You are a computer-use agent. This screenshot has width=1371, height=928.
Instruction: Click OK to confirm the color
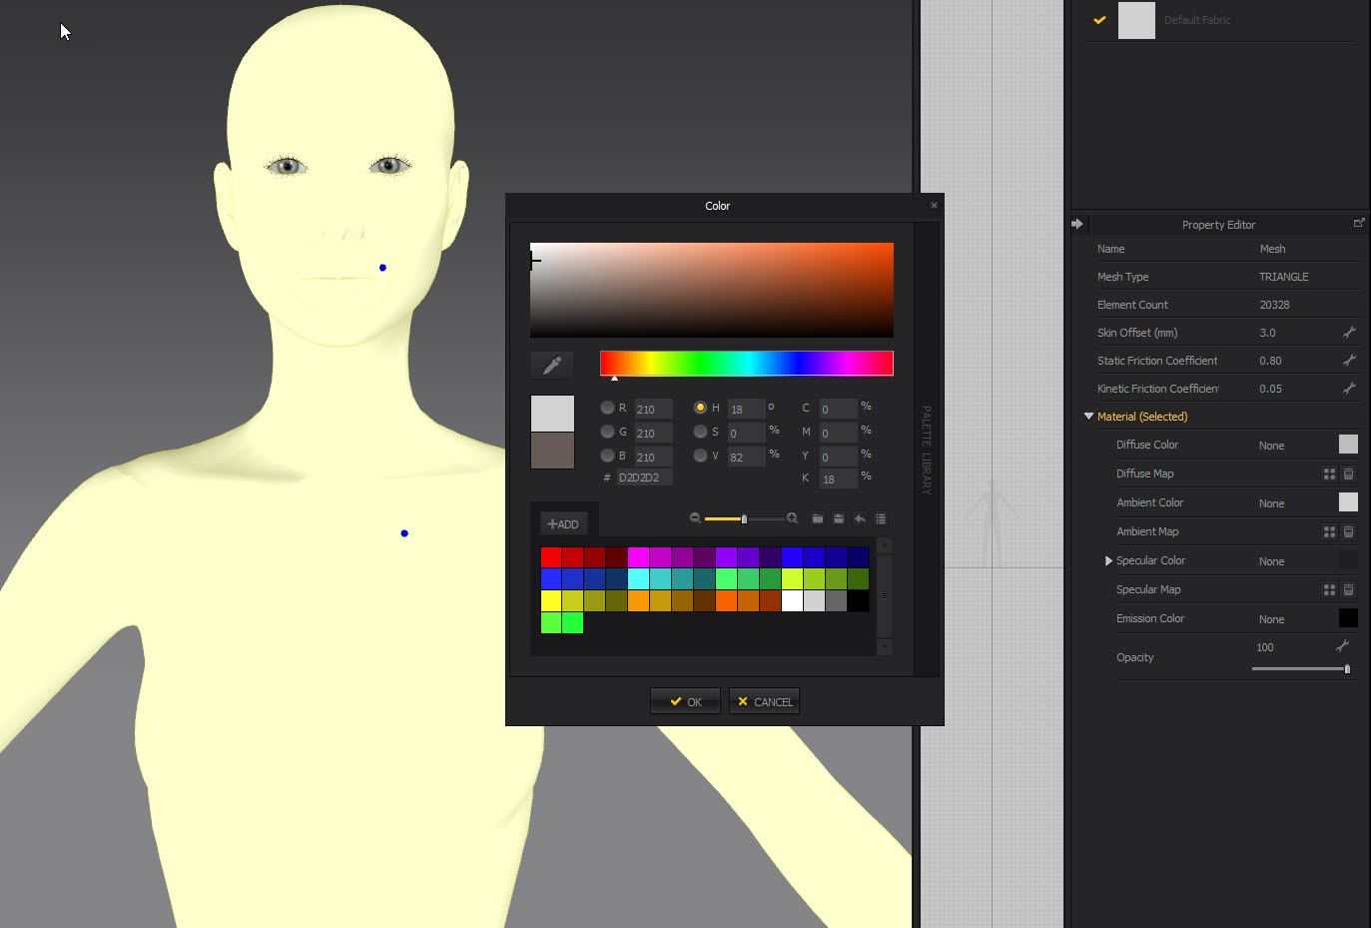pyautogui.click(x=685, y=701)
